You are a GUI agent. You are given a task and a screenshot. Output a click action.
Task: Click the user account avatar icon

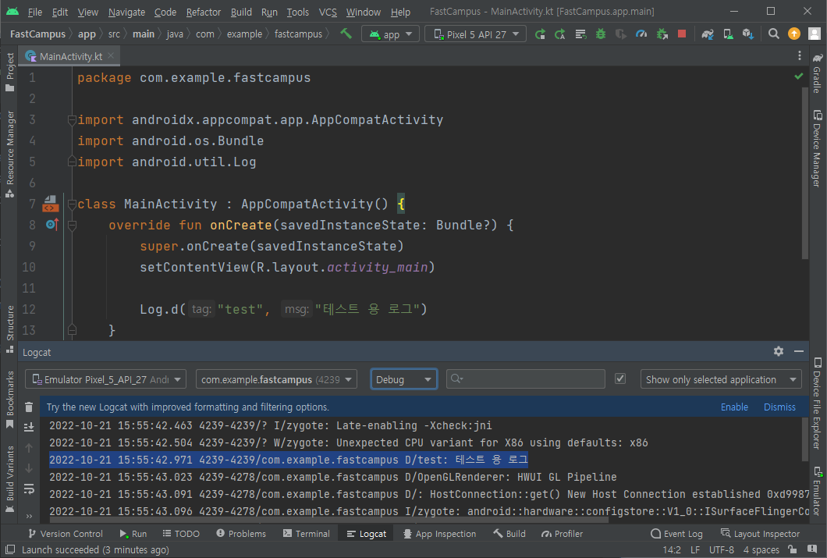click(x=815, y=34)
